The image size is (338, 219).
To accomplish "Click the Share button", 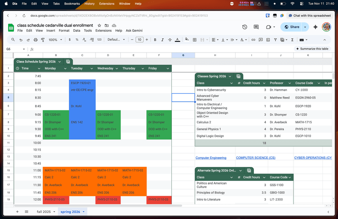I will point(291,27).
